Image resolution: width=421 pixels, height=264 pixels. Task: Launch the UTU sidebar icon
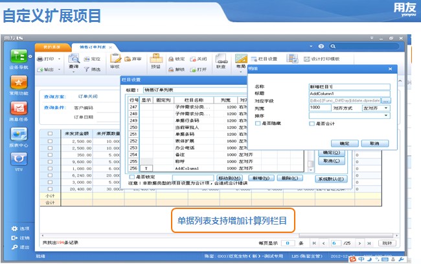pyautogui.click(x=19, y=159)
